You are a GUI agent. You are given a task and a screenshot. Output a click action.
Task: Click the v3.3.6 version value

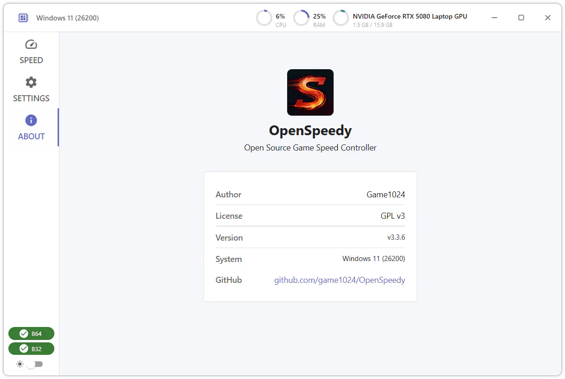pyautogui.click(x=396, y=237)
